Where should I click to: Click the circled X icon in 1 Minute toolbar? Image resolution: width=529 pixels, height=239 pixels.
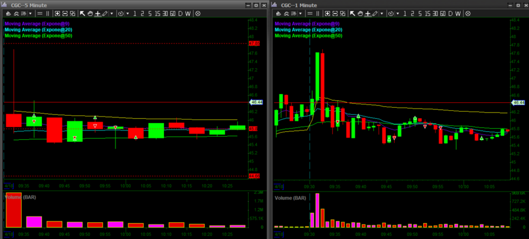[467, 13]
